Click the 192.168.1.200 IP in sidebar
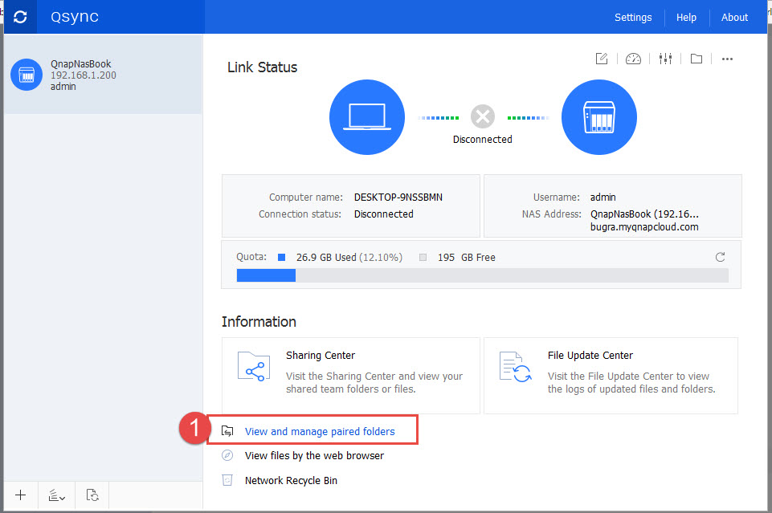772x513 pixels. (84, 75)
